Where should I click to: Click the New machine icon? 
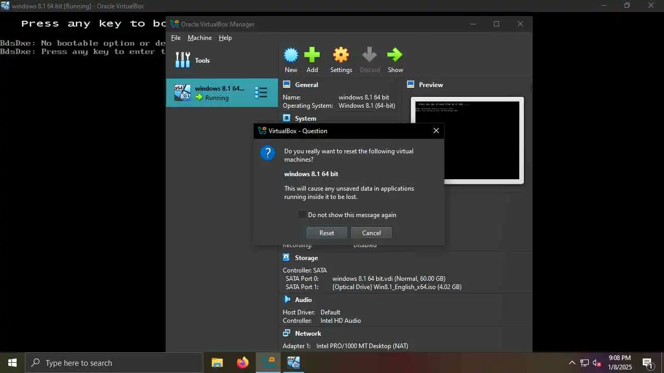[x=291, y=55]
